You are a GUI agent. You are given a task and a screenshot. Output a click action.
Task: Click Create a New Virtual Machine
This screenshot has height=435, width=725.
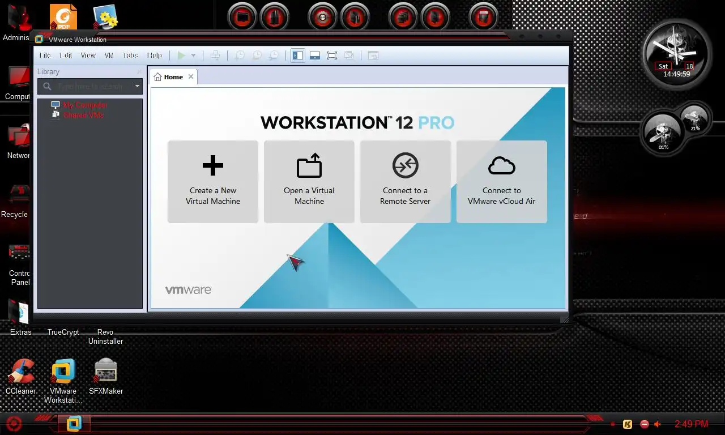(213, 182)
